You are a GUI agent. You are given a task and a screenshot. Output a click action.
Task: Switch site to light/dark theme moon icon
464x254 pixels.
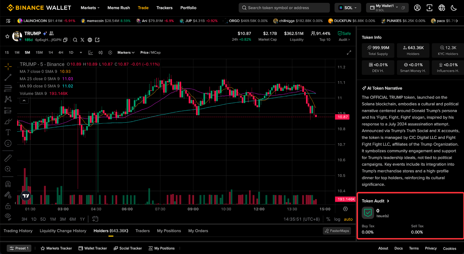(x=454, y=8)
